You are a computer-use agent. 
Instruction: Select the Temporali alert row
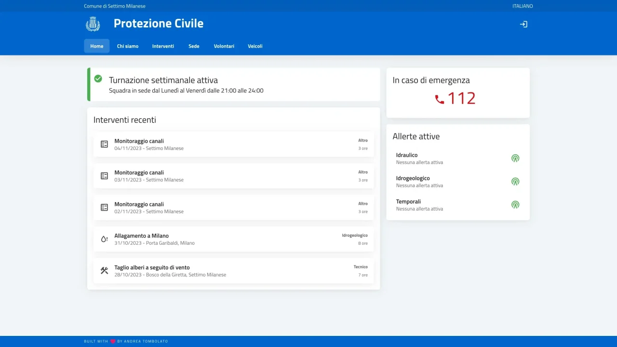point(458,205)
